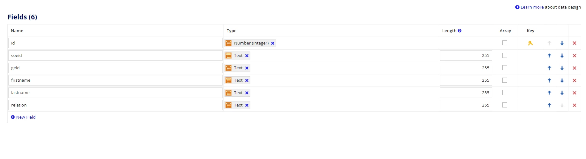Click the primary key icon for id field
The height and width of the screenshot is (159, 586).
530,43
